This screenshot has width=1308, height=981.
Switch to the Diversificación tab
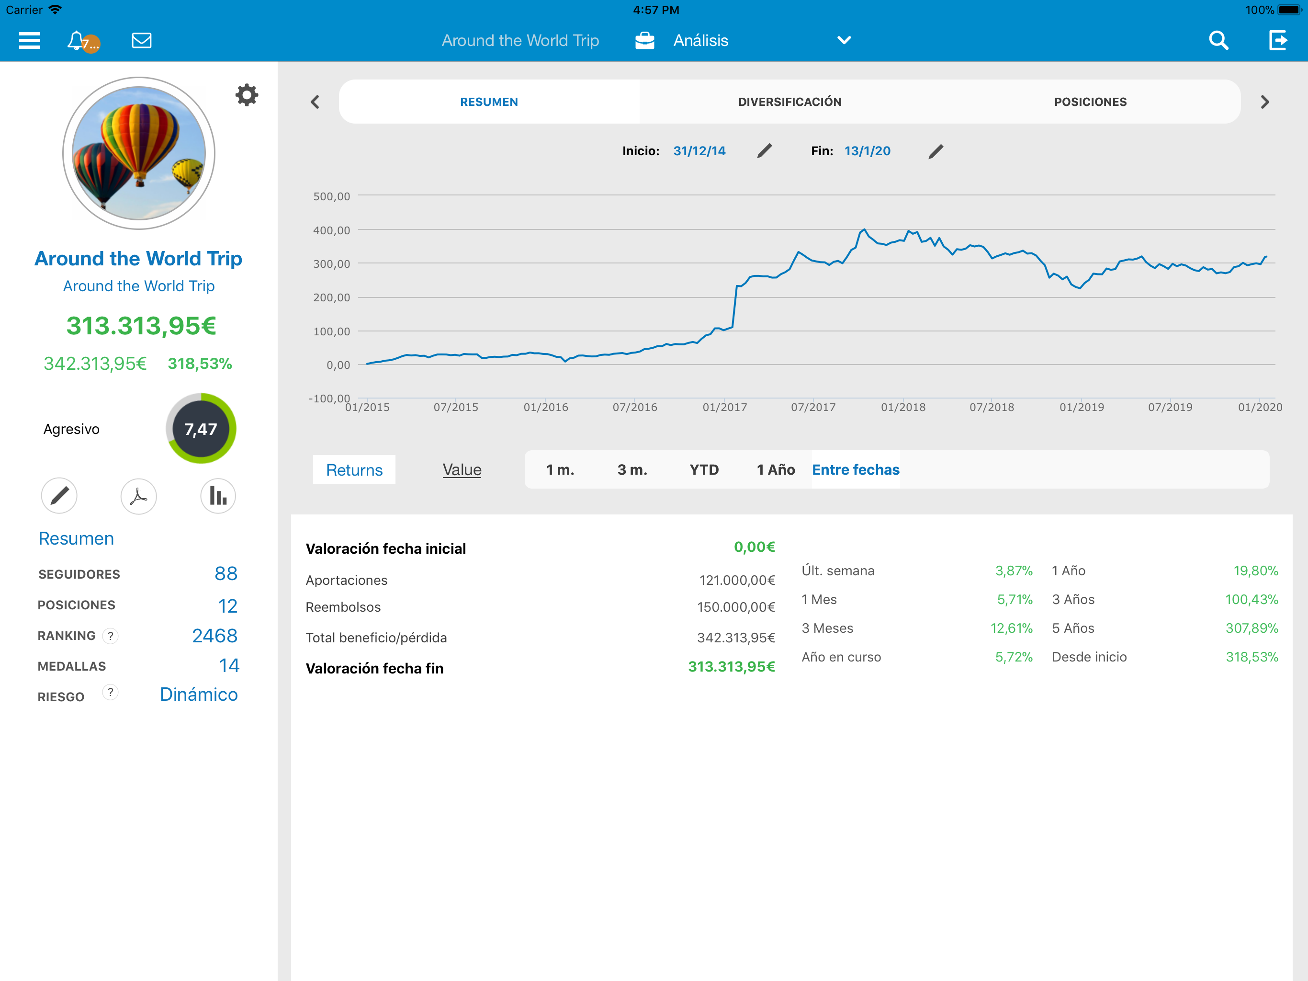[789, 102]
